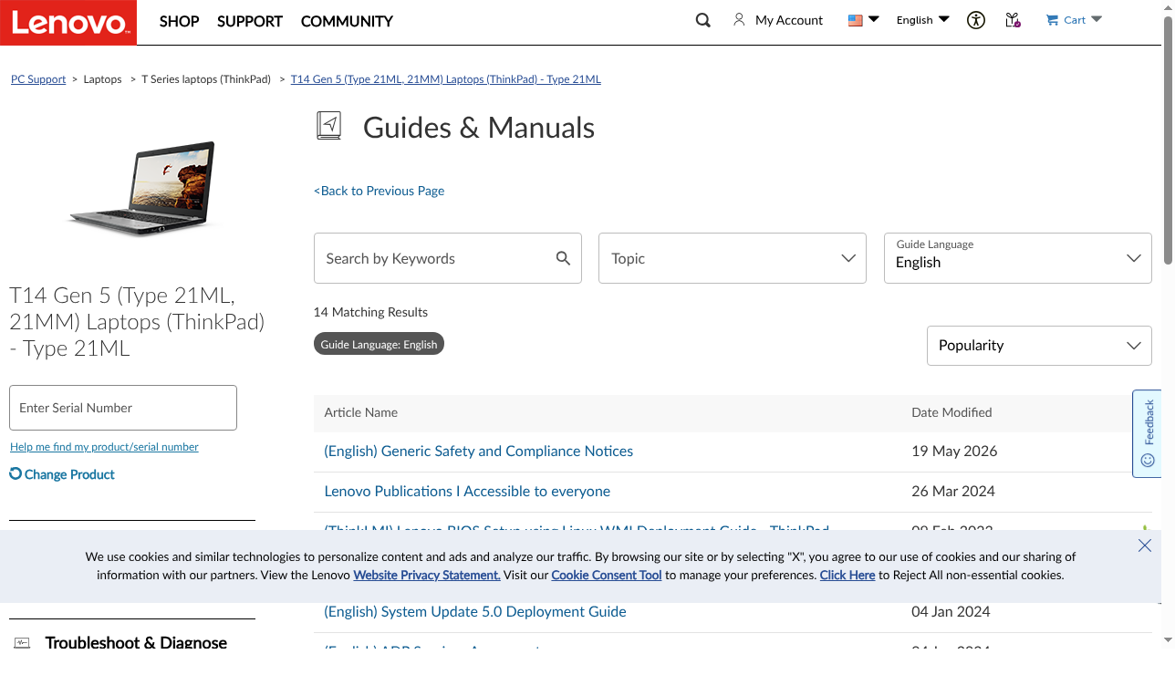Click the Enter Serial Number field
This screenshot has height=696, width=1175.
point(123,408)
